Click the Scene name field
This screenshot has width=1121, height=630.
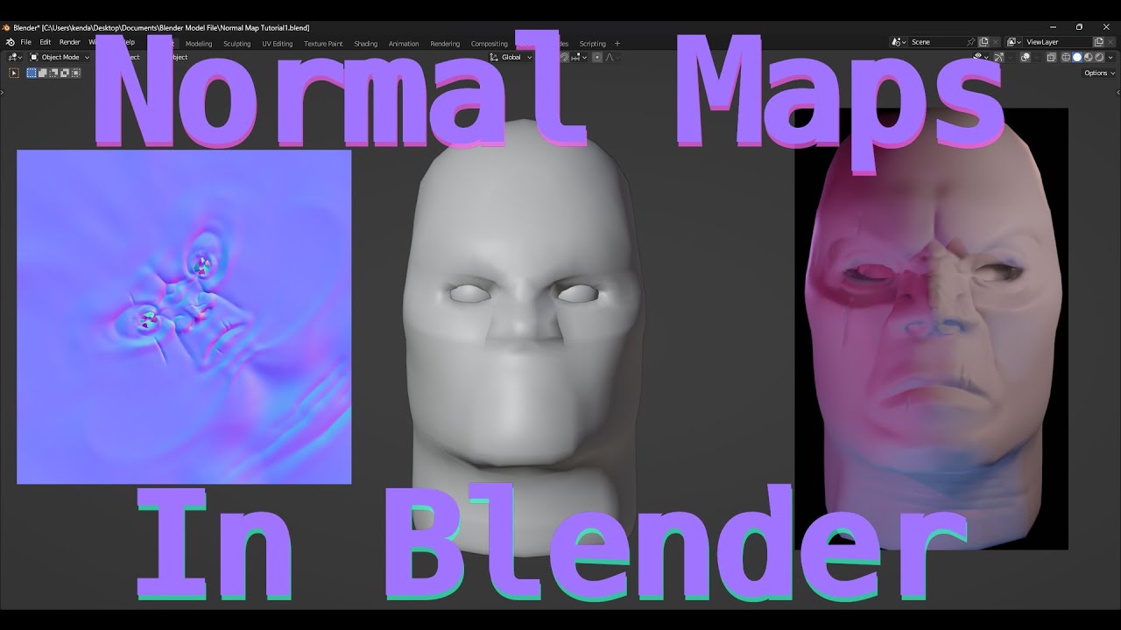(936, 42)
